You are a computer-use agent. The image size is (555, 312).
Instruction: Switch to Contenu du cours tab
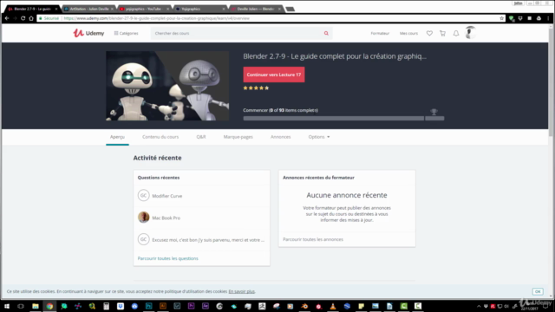(x=160, y=137)
